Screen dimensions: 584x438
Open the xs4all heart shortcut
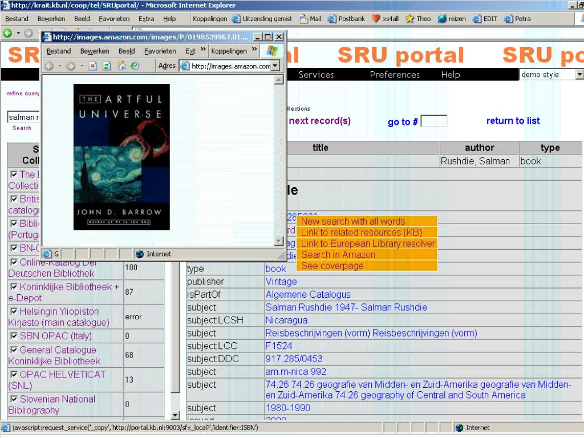pos(385,19)
